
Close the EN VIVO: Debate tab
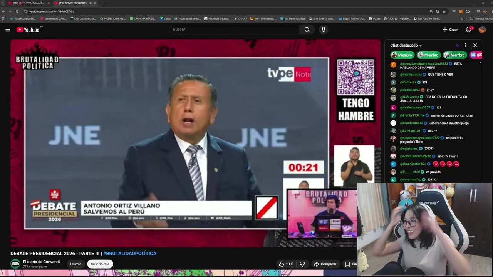click(x=49, y=3)
